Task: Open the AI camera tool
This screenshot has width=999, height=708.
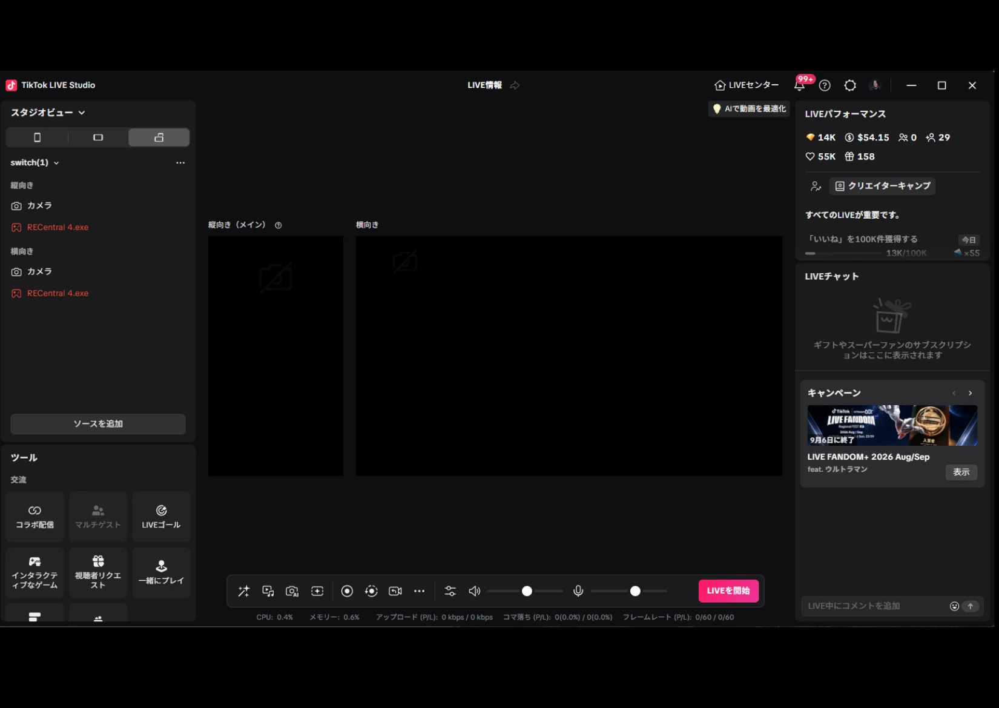Action: coord(292,591)
